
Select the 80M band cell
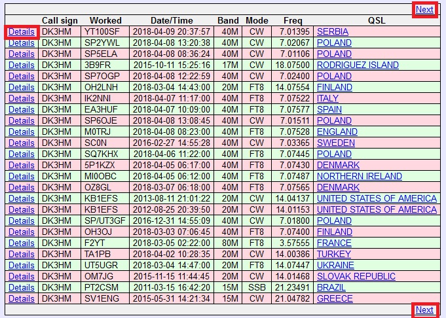pyautogui.click(x=228, y=243)
